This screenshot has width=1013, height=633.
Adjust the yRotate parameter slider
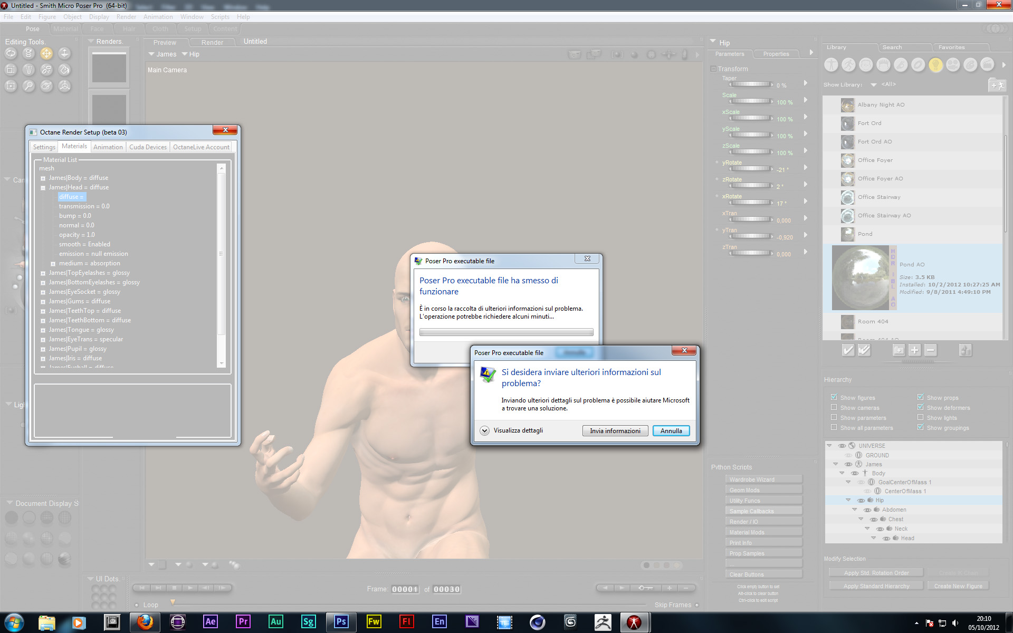point(751,169)
